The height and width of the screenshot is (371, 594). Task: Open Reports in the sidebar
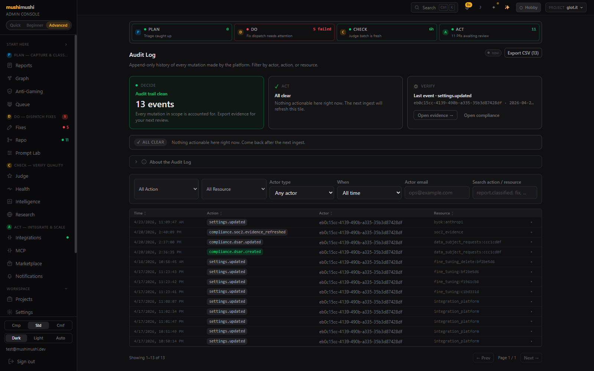pyautogui.click(x=24, y=66)
